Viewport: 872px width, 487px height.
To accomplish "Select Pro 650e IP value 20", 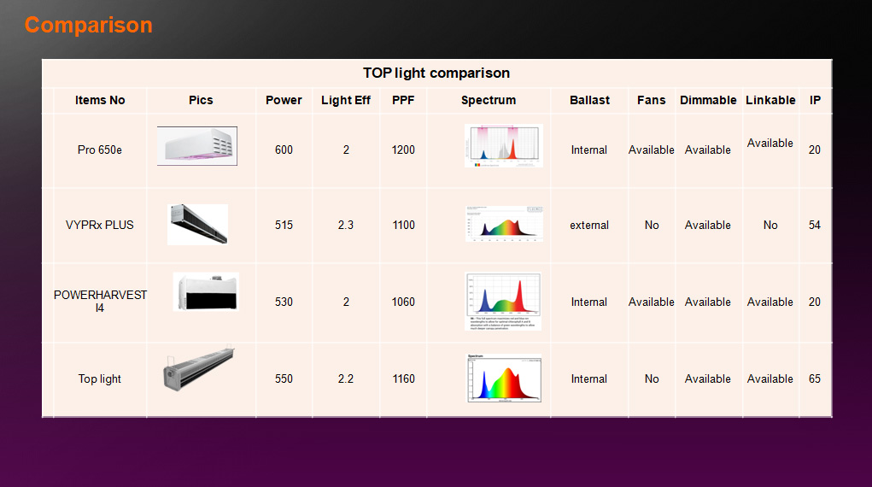I will pyautogui.click(x=815, y=150).
